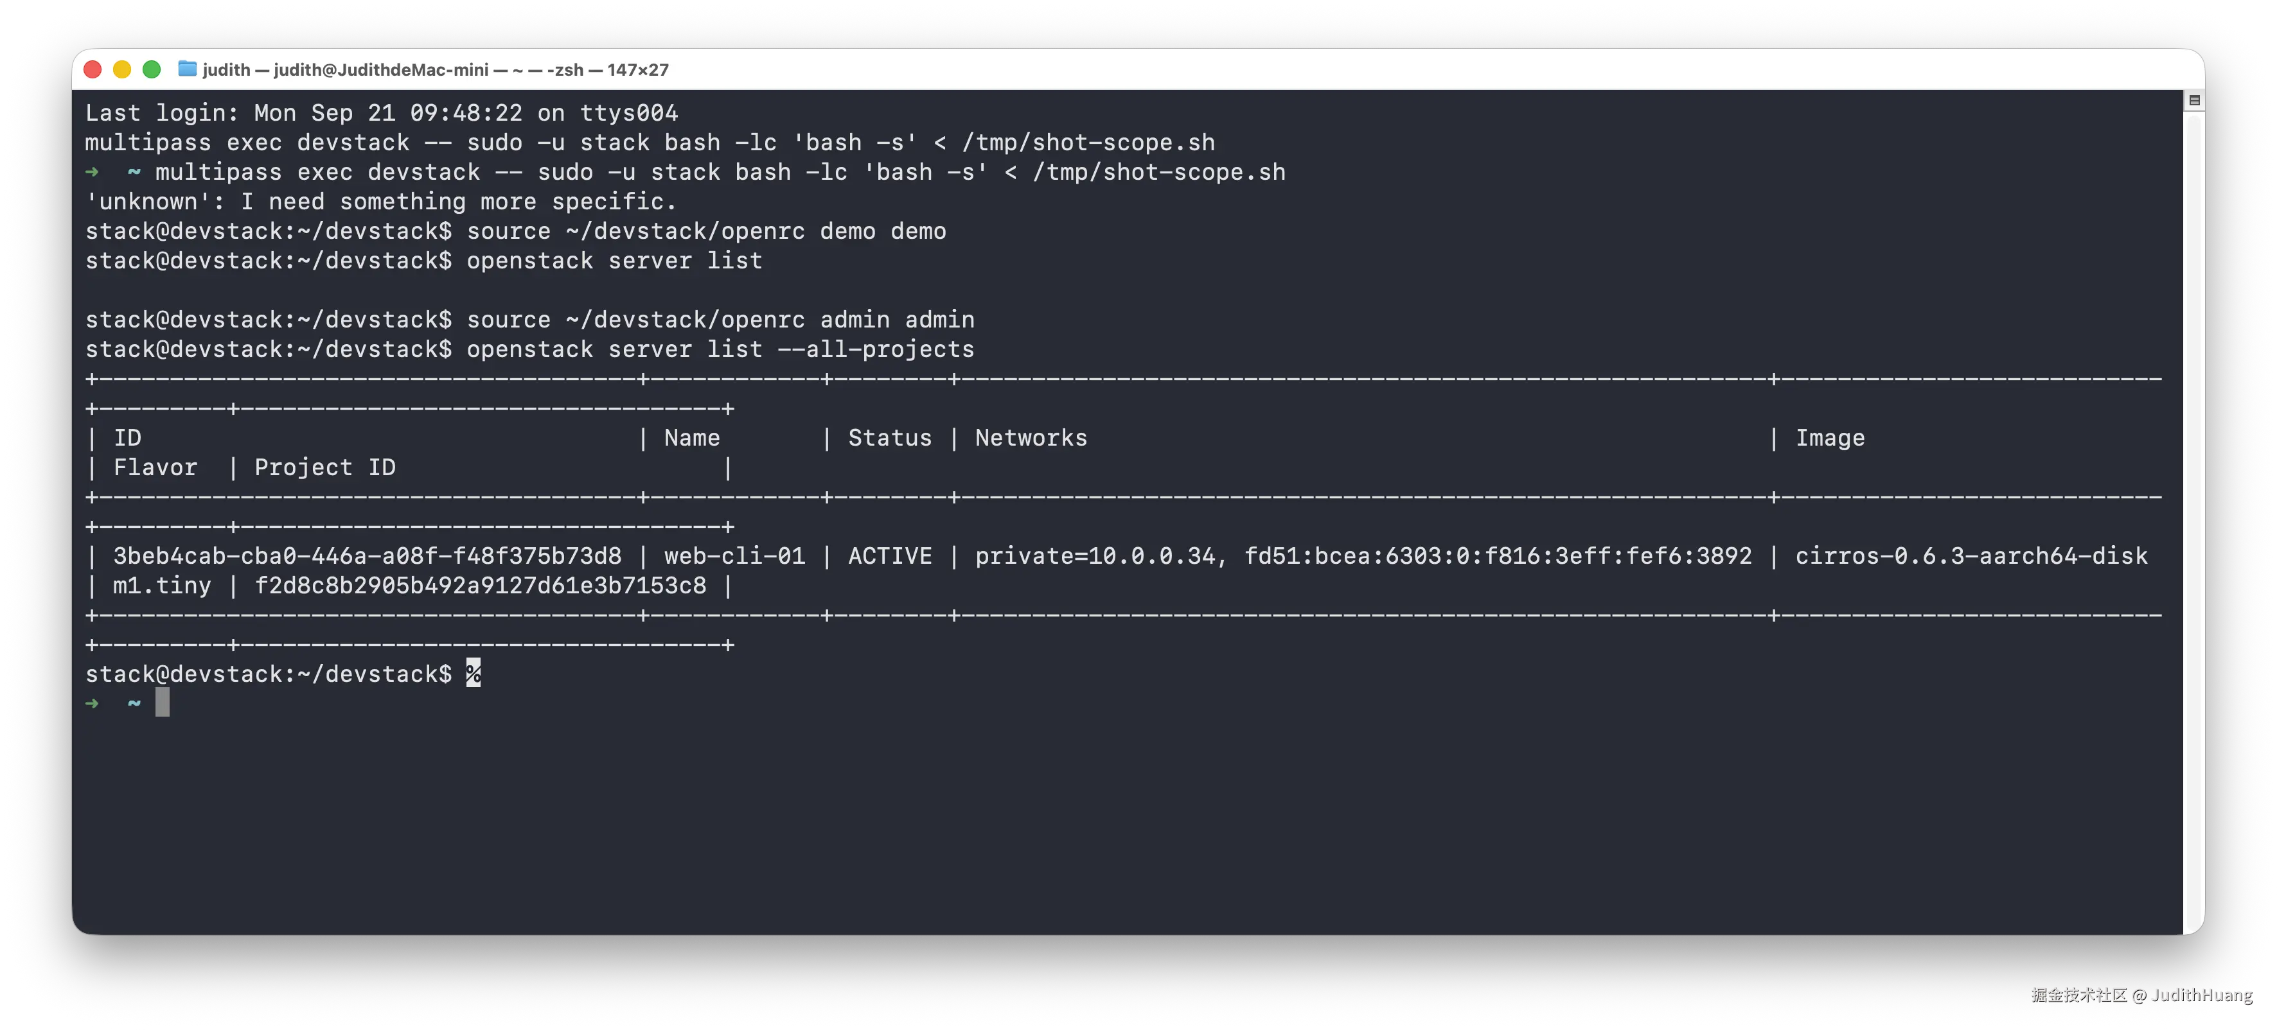Click the cirros-0.6.3-aarch64-disk image name

pos(1971,557)
